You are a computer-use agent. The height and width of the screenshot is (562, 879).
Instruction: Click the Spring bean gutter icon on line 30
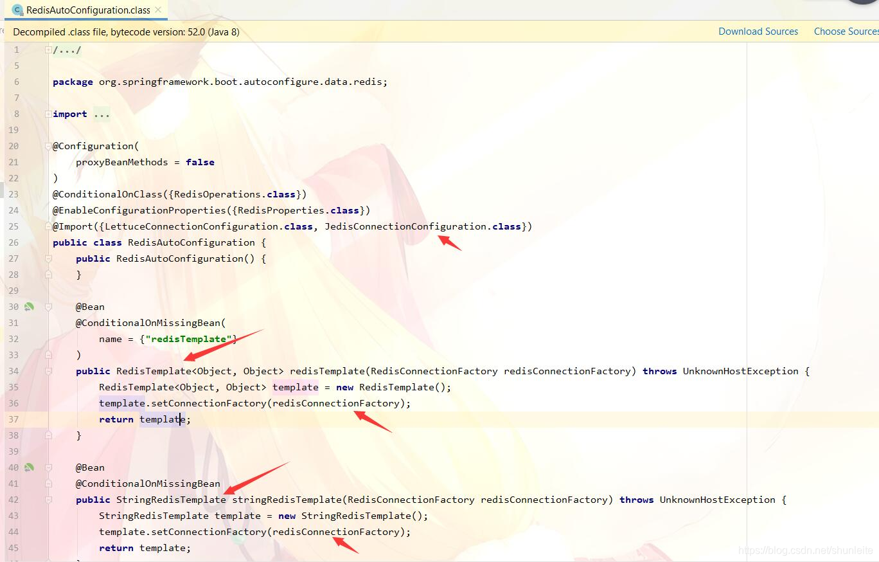[x=29, y=307]
